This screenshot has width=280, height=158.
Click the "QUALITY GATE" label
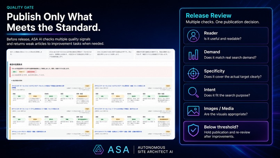point(20,8)
